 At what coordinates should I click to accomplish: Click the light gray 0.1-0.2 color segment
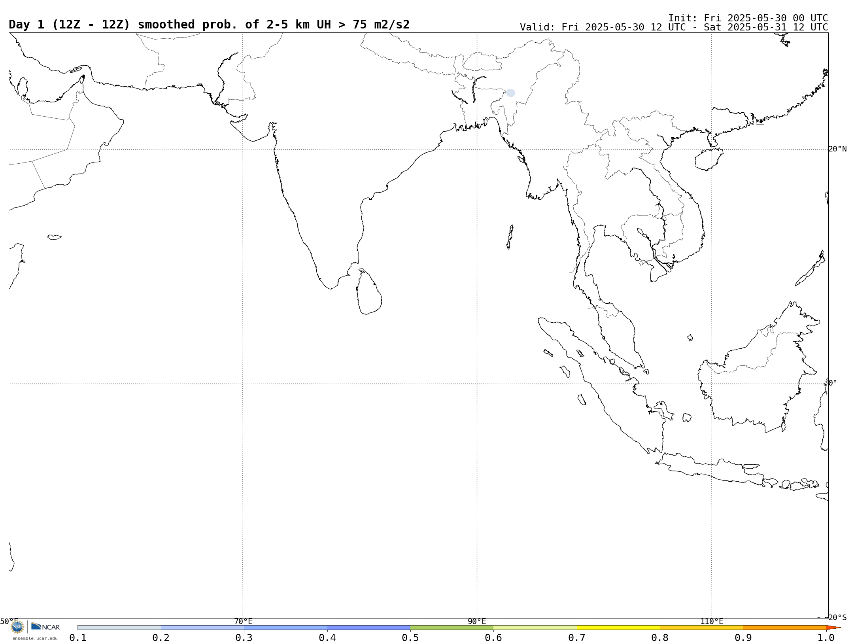point(119,628)
